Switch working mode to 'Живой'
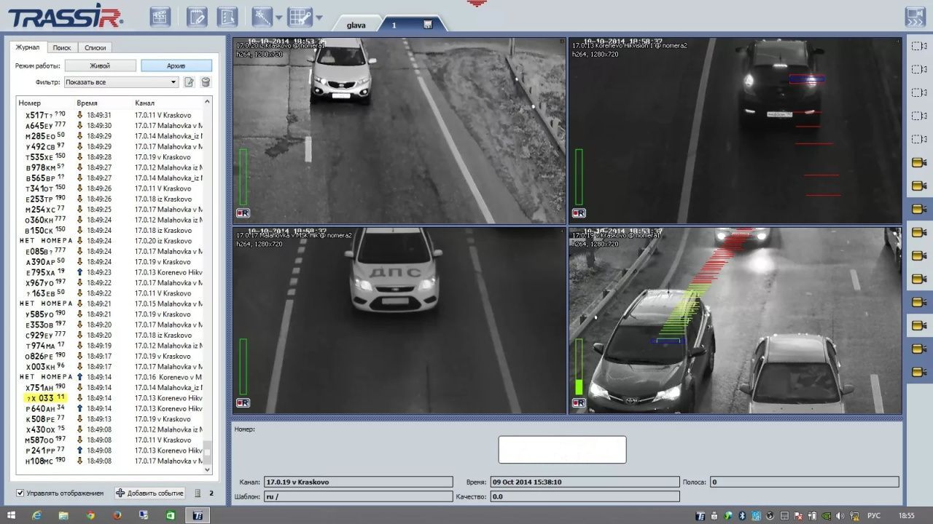The height and width of the screenshot is (524, 933). click(x=100, y=65)
